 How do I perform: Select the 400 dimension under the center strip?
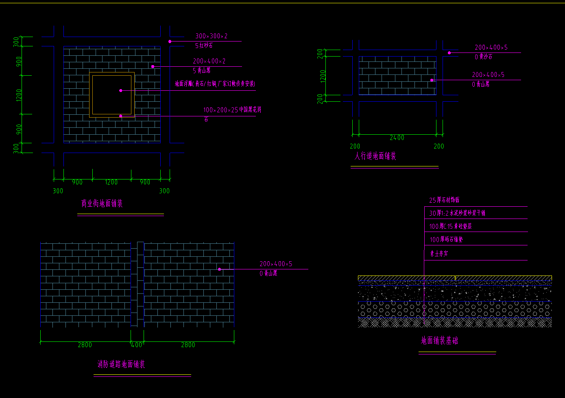136,345
